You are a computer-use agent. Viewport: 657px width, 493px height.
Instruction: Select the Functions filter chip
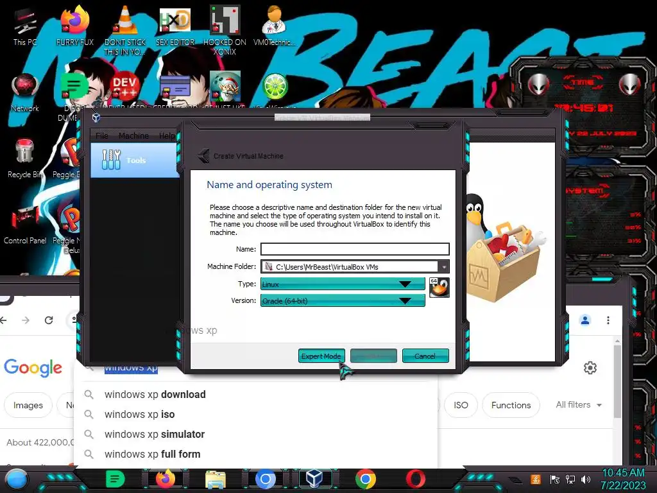click(x=511, y=405)
